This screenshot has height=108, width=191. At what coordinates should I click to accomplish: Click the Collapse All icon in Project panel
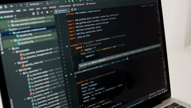pos(42,13)
